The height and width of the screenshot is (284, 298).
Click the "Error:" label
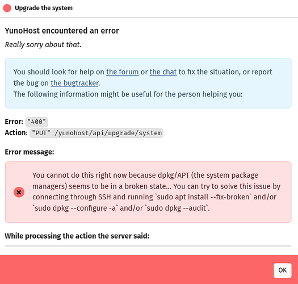pyautogui.click(x=14, y=122)
